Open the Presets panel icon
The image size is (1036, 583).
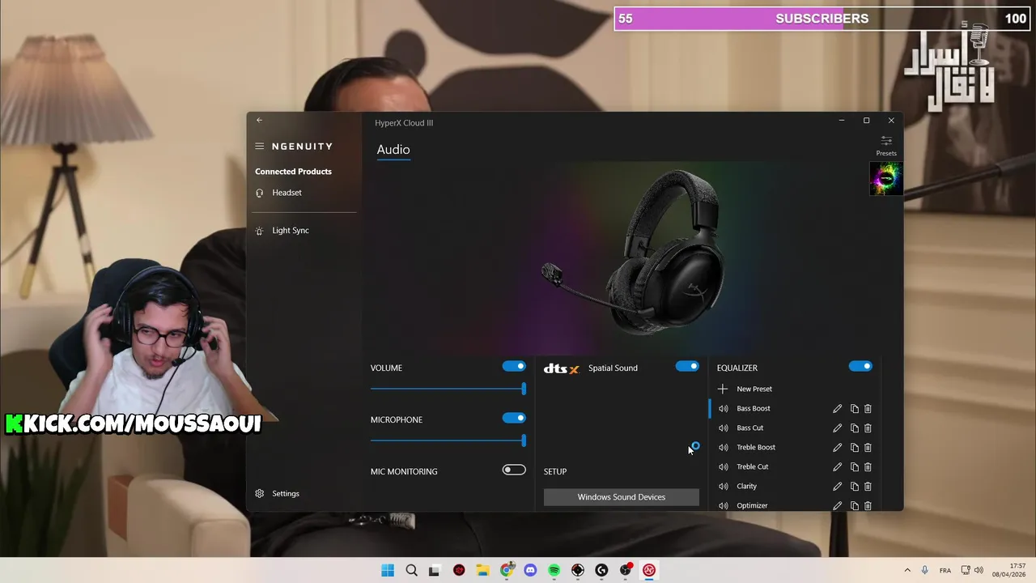pyautogui.click(x=886, y=146)
